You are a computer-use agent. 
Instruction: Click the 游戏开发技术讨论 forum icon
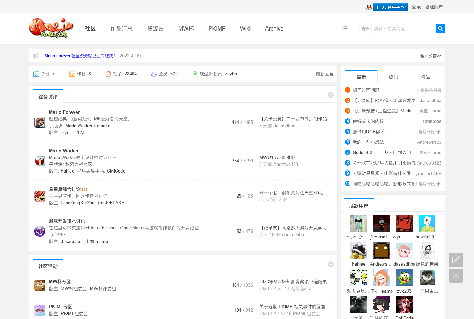(x=40, y=231)
